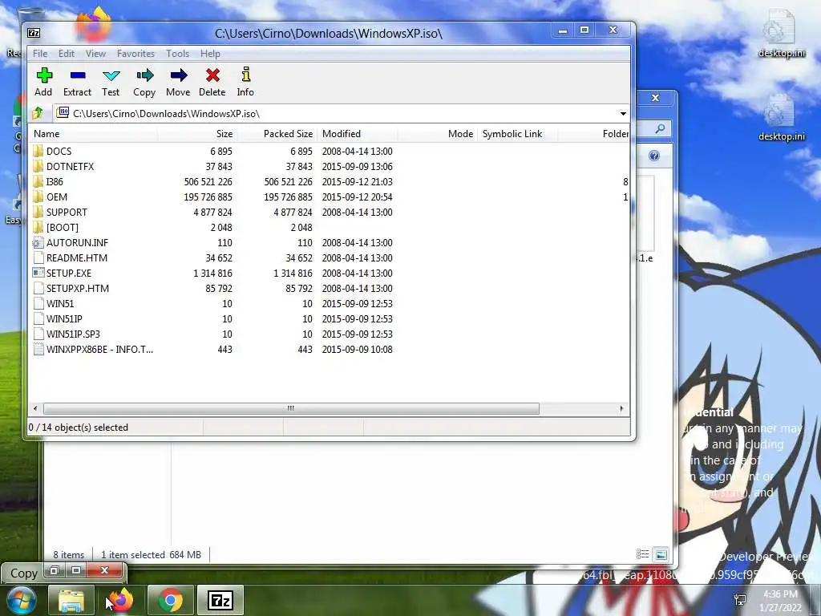Viewport: 821px width, 616px height.
Task: Restore the minimized Copy window
Action: (55, 570)
